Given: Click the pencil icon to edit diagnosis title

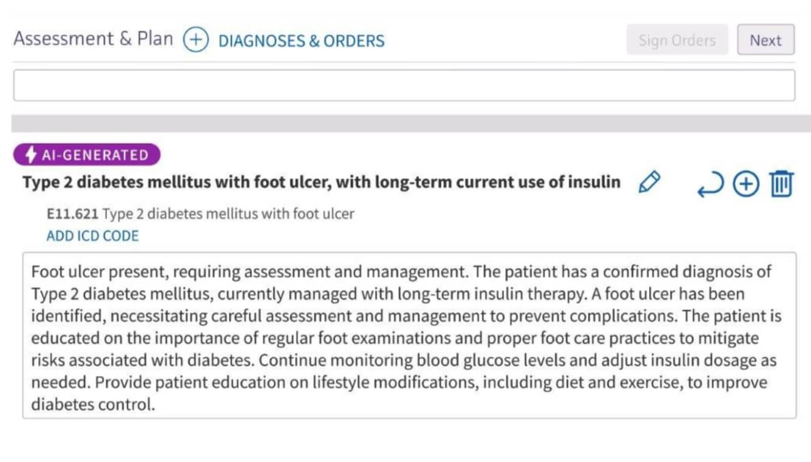Looking at the screenshot, I should coord(649,182).
